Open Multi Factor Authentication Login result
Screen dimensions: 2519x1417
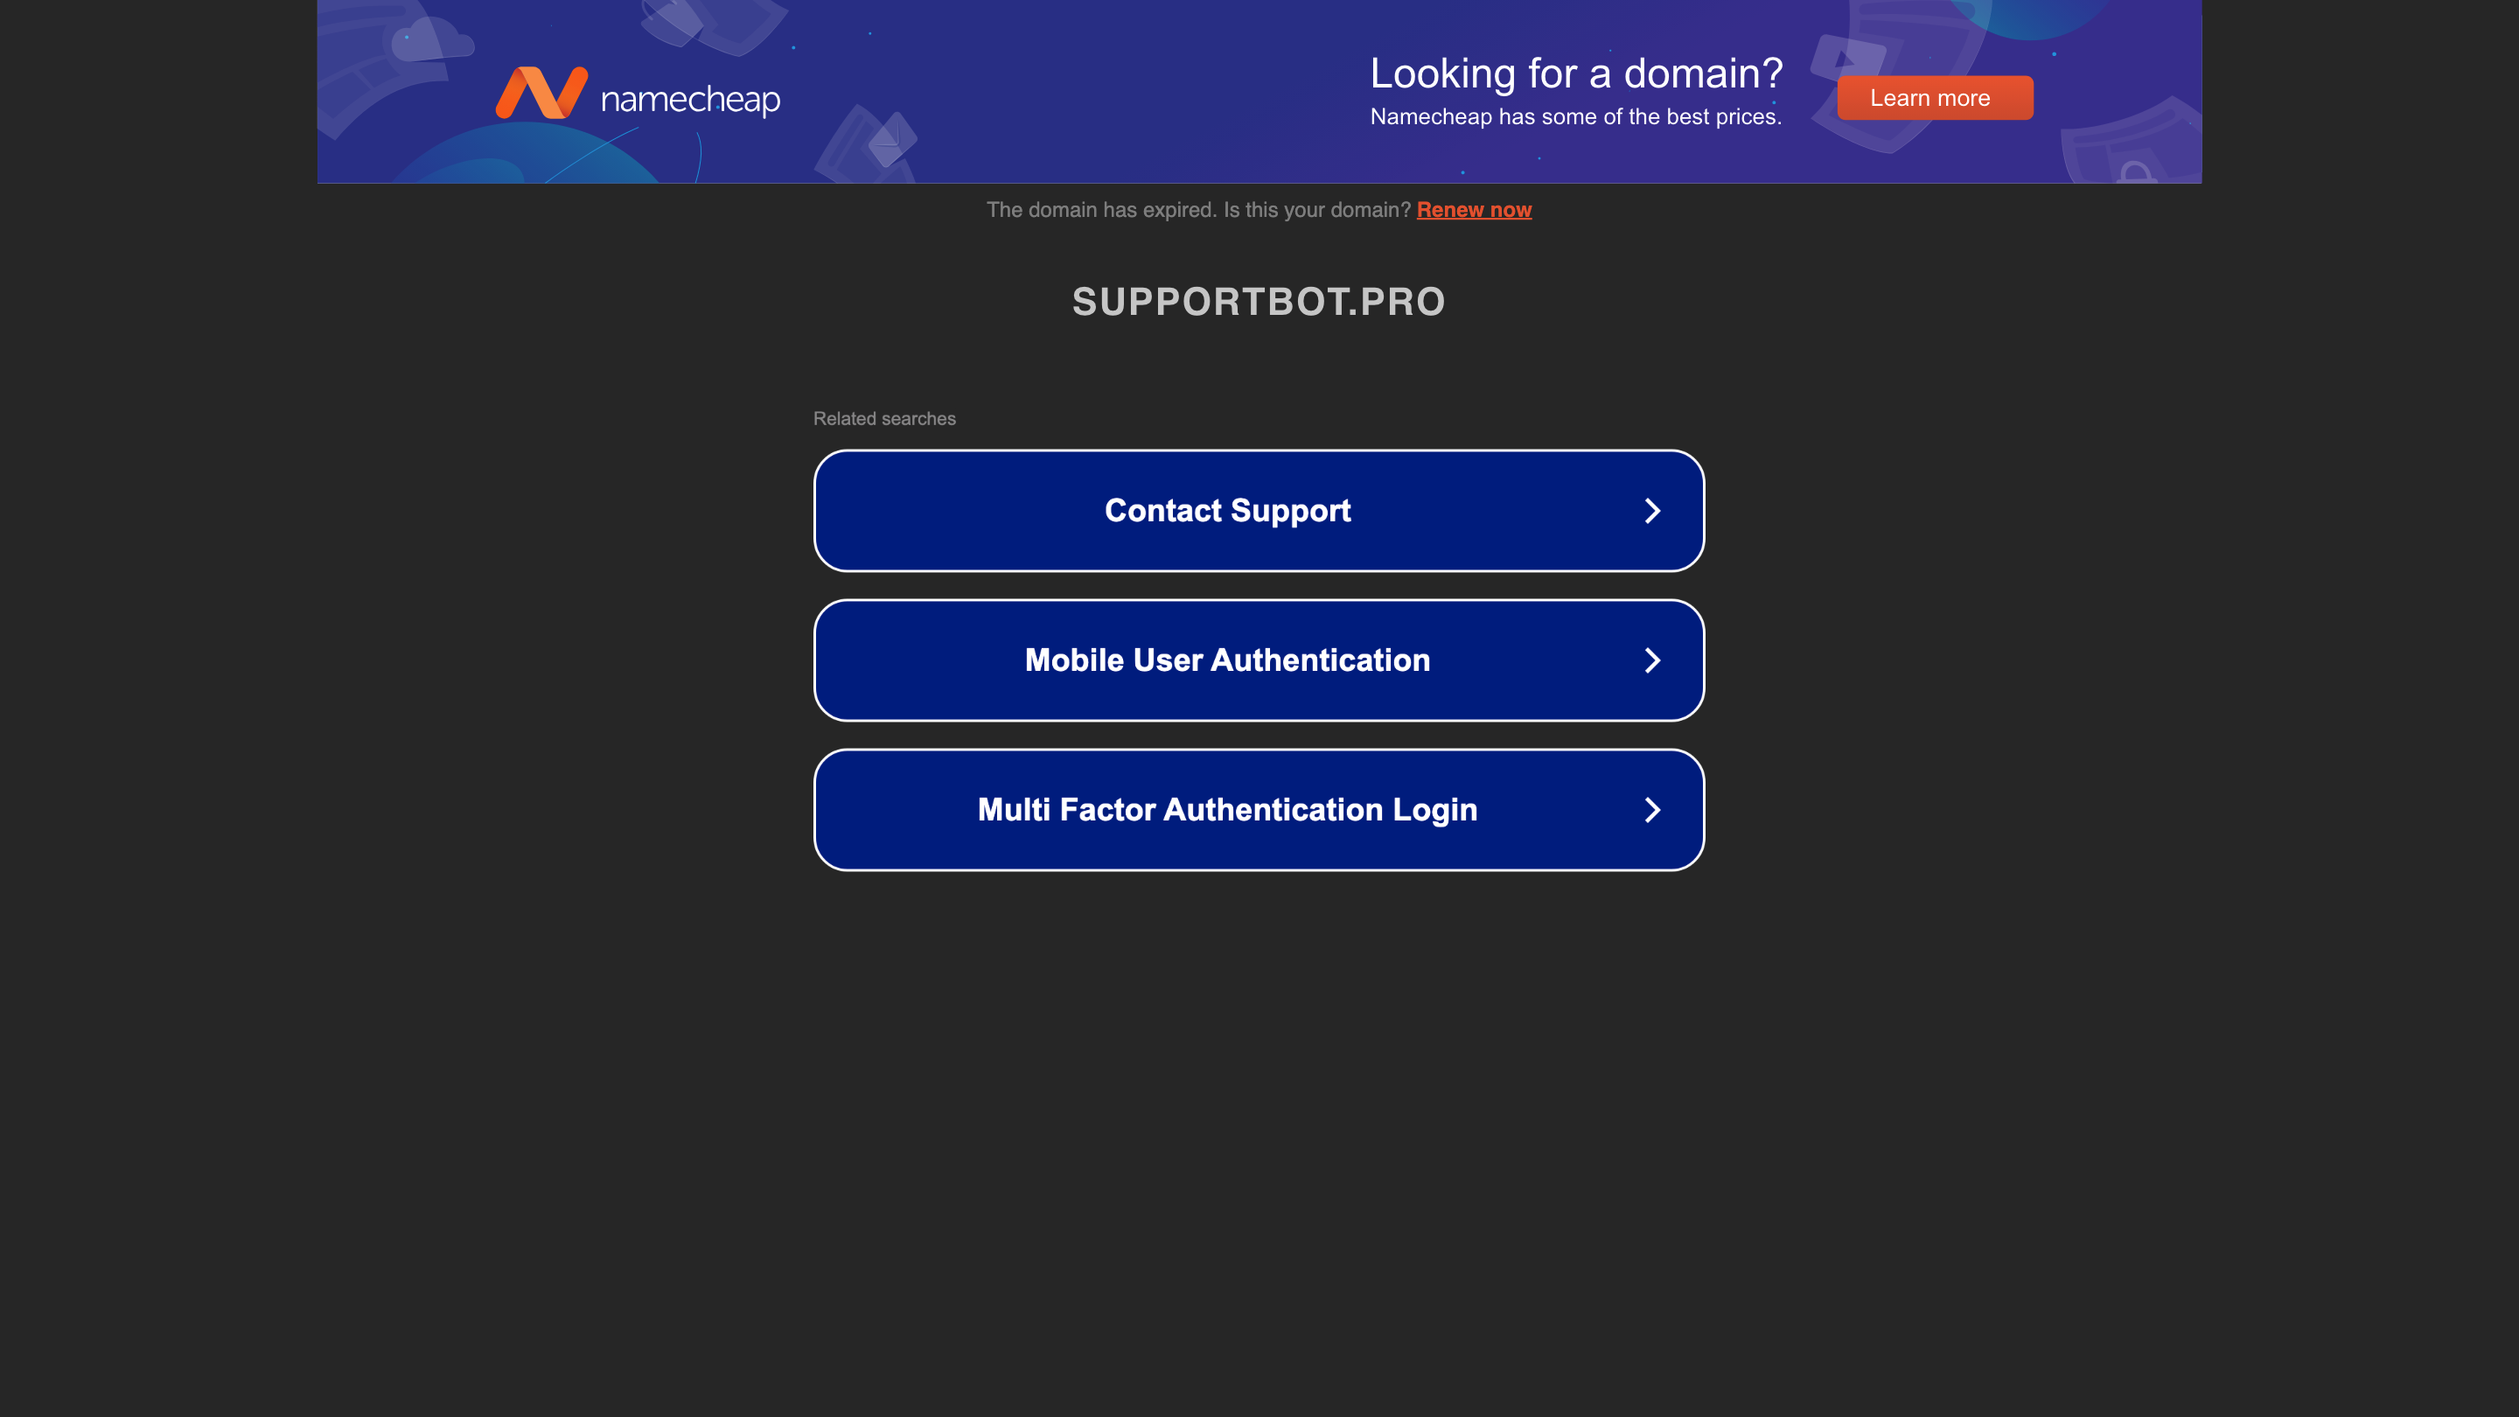pos(1259,810)
